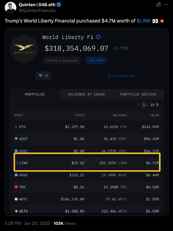Expand the +19 MORE labels

(96, 60)
